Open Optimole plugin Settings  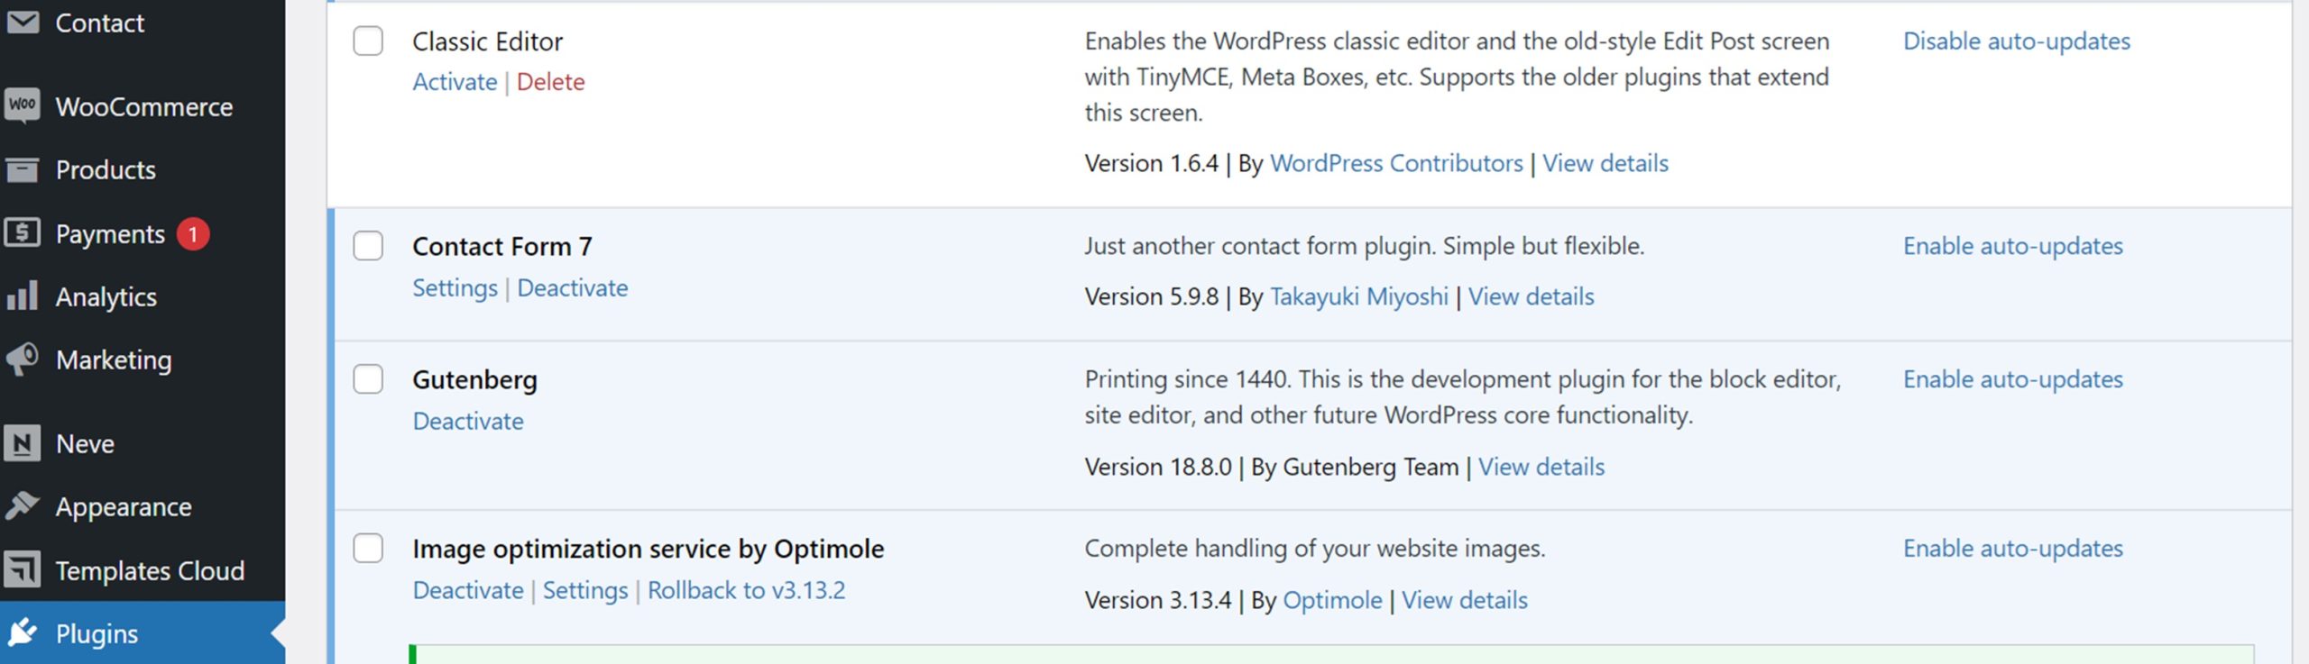[585, 591]
